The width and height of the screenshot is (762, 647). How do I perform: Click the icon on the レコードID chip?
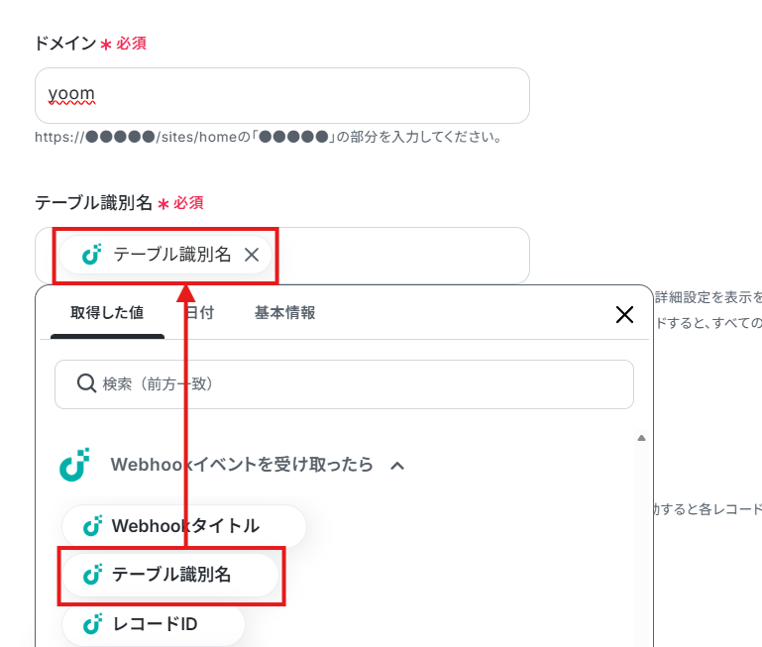[x=92, y=624]
